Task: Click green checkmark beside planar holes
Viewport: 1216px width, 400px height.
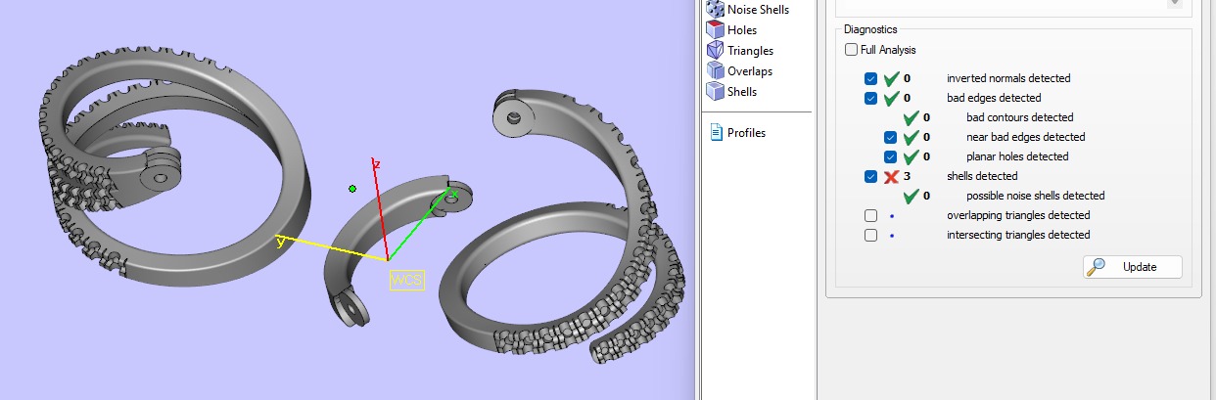Action: tap(911, 156)
